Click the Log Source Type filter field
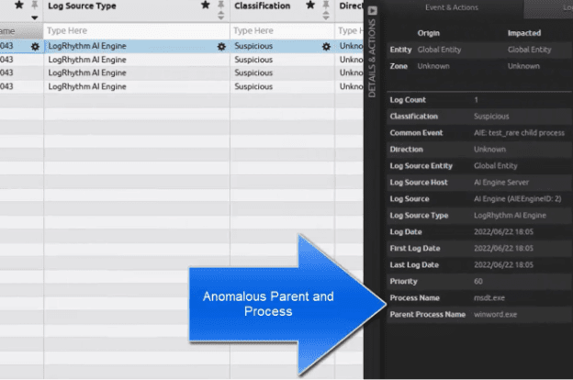The image size is (573, 380). (x=136, y=30)
